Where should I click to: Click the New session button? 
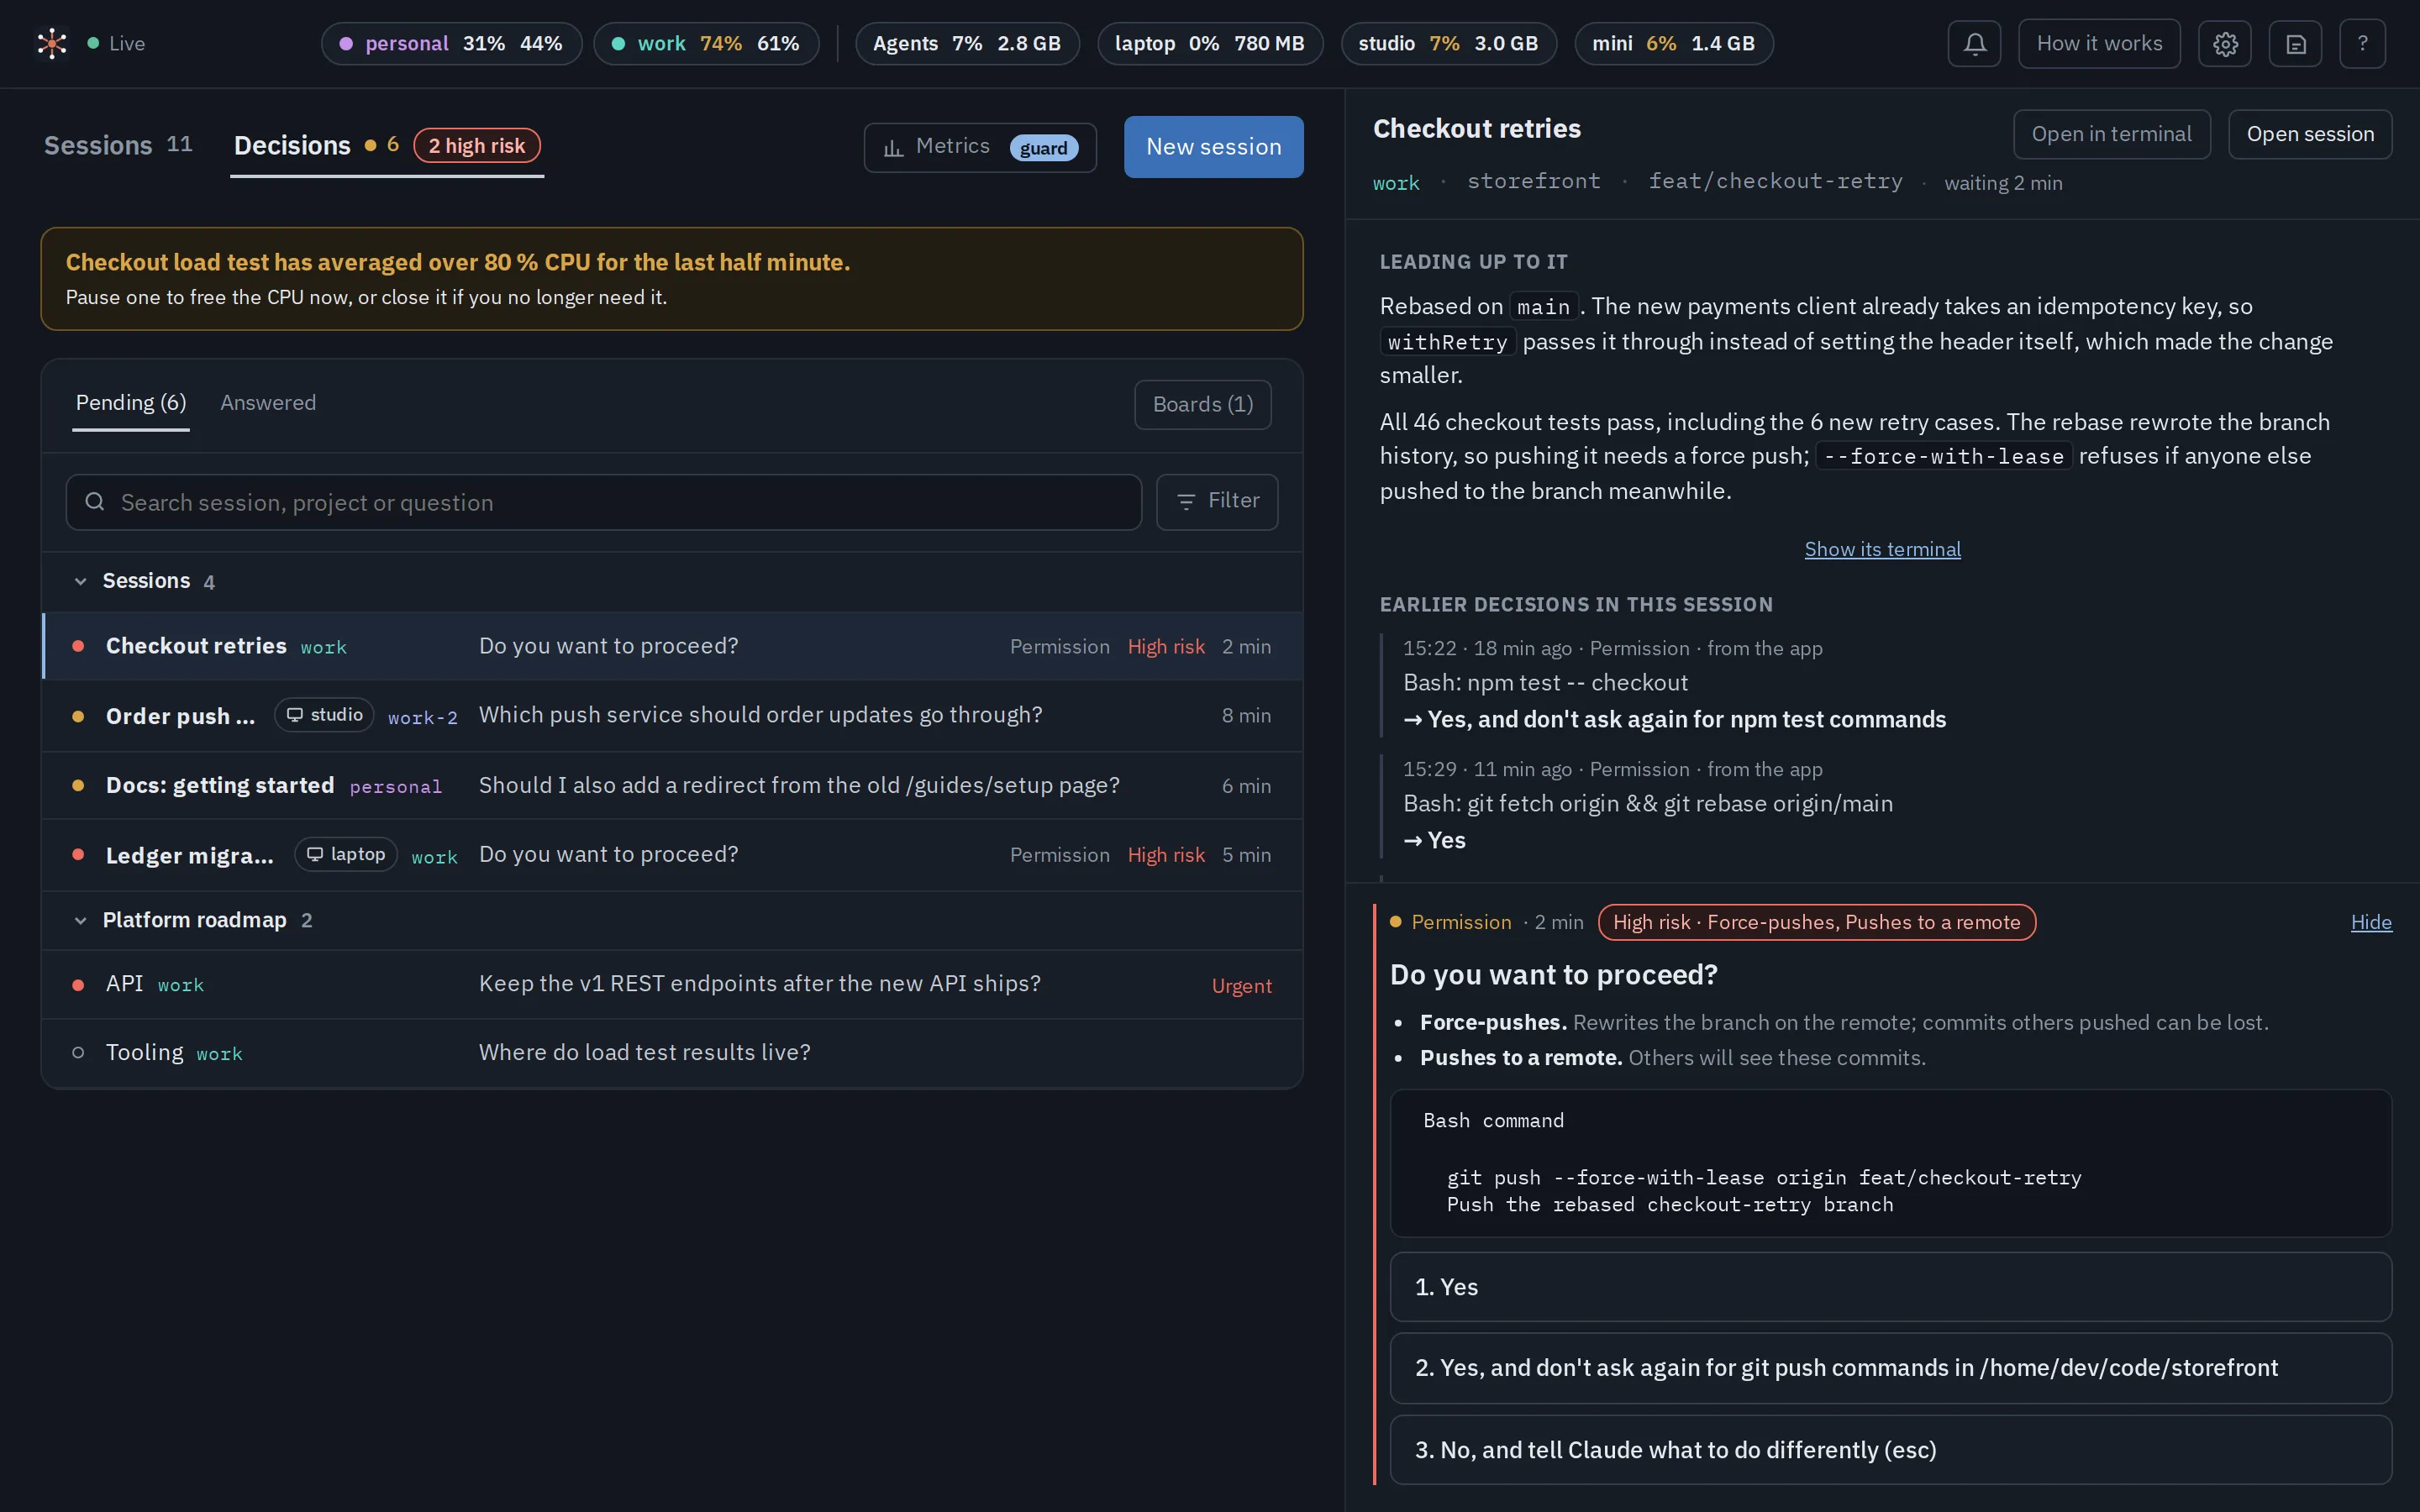(x=1213, y=147)
